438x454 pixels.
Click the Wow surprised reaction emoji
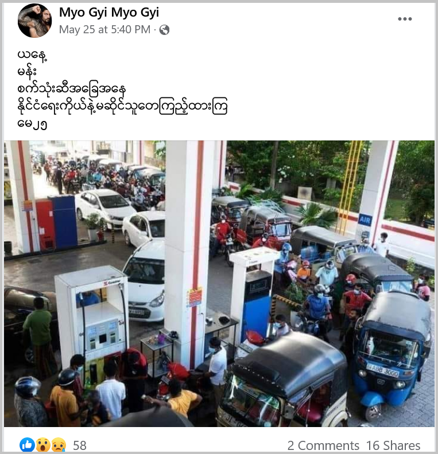[43, 445]
